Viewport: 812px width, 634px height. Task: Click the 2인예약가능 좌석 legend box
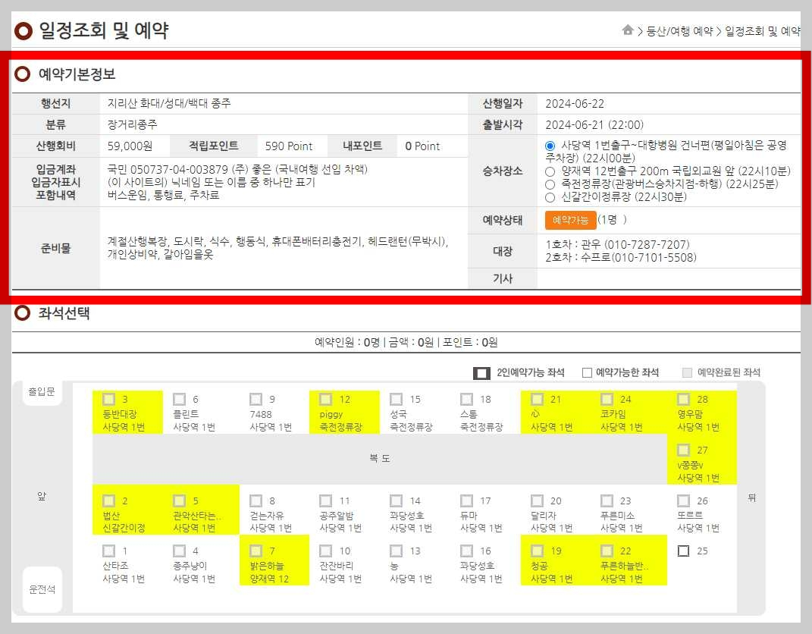click(481, 373)
